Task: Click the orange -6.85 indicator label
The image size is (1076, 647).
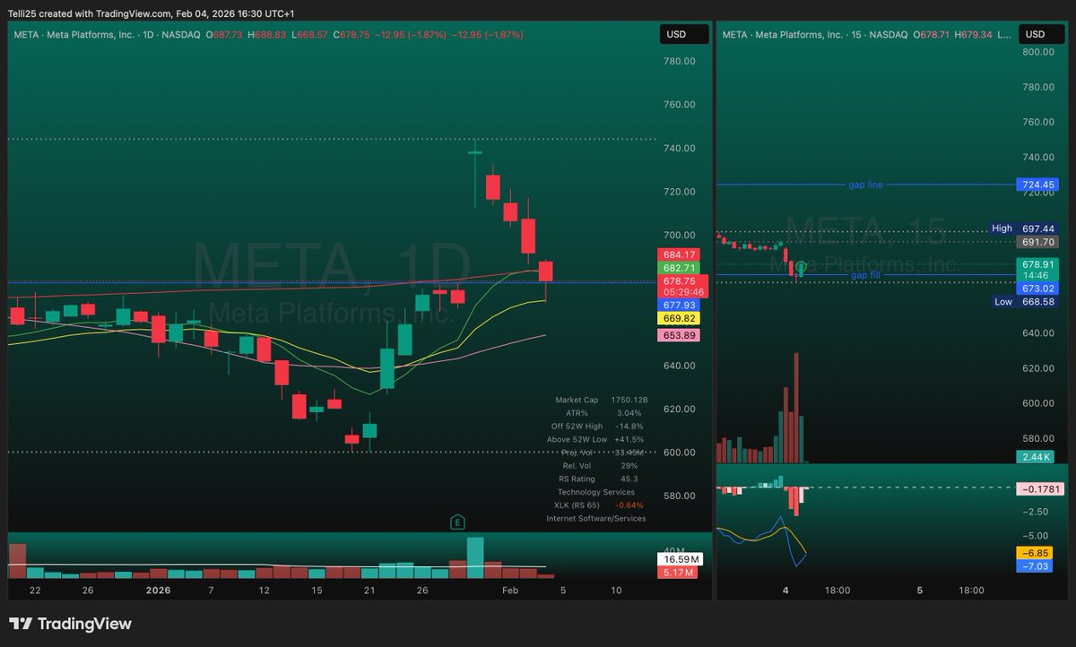Action: click(x=1035, y=553)
